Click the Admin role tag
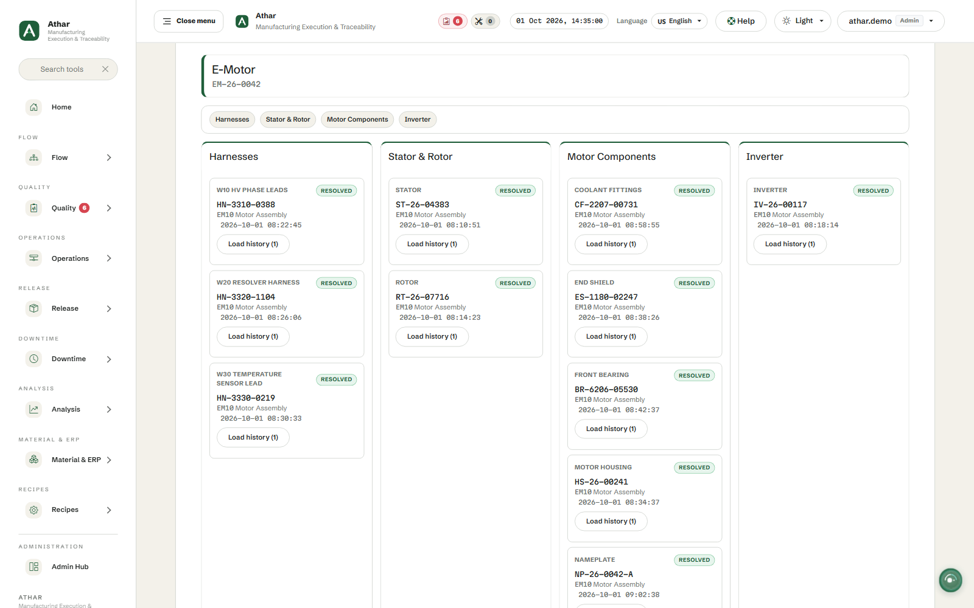The width and height of the screenshot is (974, 608). coord(909,21)
